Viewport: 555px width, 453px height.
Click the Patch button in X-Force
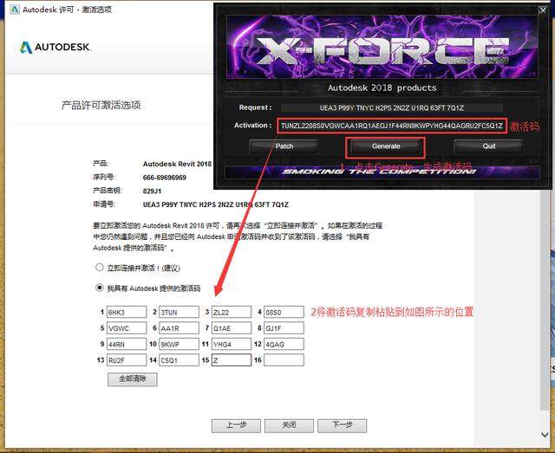click(x=284, y=146)
